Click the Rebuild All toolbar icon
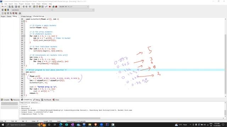Screen dimensions: 227x127 [43, 7]
